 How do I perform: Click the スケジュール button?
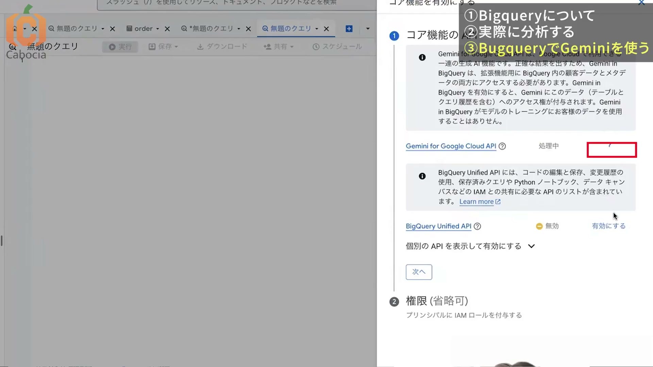[337, 47]
